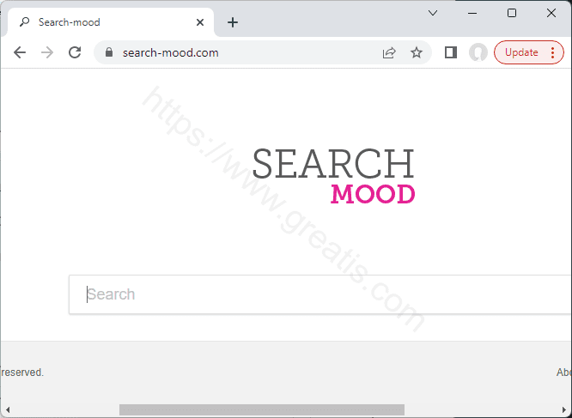
Task: Open the browser side panel
Action: [x=450, y=52]
